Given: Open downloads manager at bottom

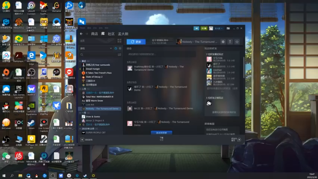Looking at the screenshot, I should tap(161, 138).
